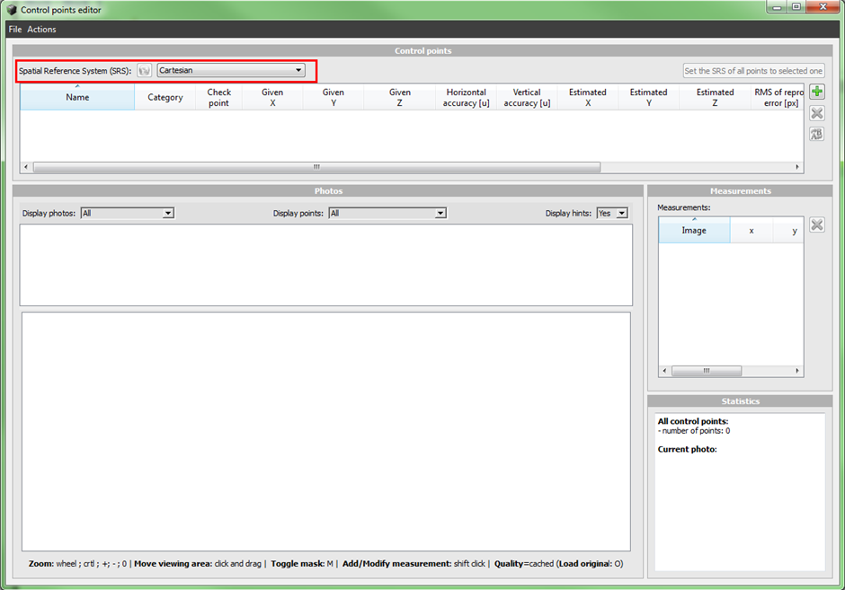This screenshot has width=845, height=590.
Task: Click the green plus add control point icon
Action: click(817, 92)
